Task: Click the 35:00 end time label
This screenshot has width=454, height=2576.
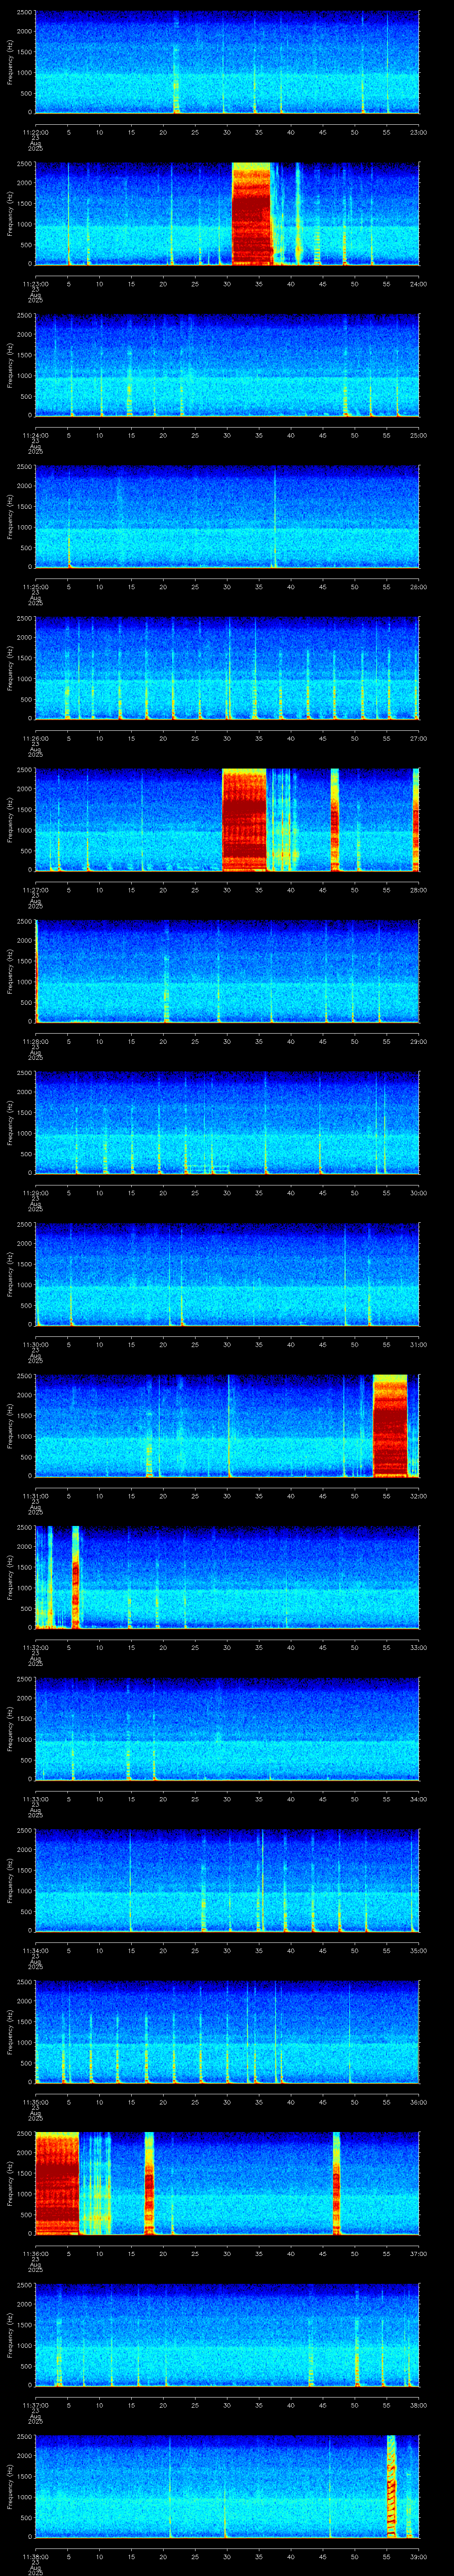Action: coord(418,1950)
